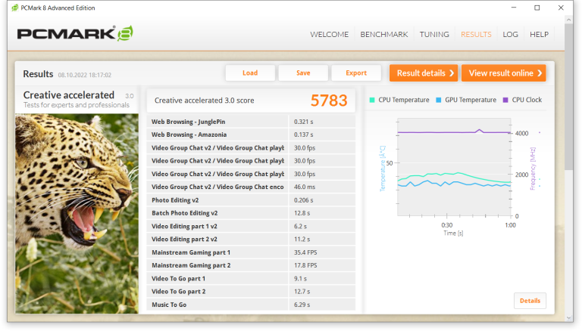Open the HELP tab
This screenshot has width=582, height=331.
(x=539, y=34)
